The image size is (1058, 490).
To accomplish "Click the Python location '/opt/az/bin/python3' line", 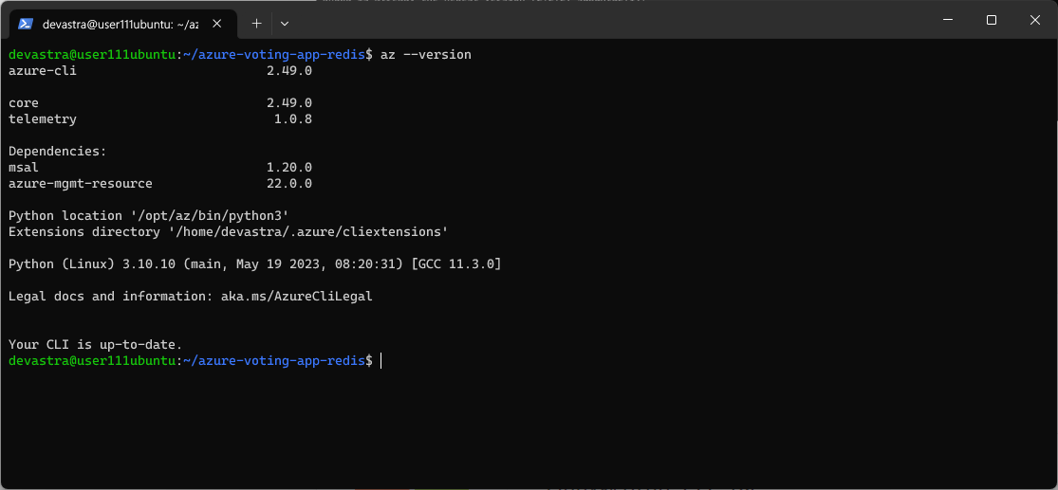I will pyautogui.click(x=148, y=216).
